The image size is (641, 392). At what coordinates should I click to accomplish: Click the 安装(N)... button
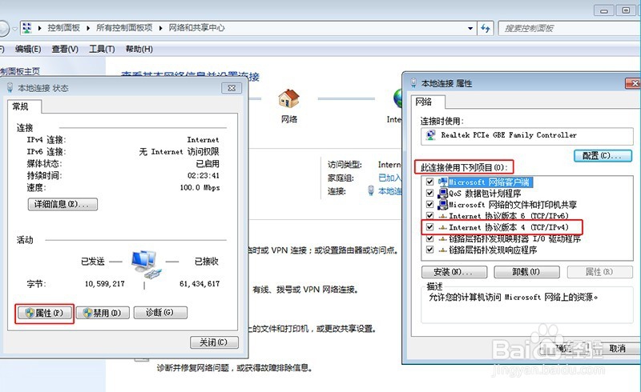(x=454, y=272)
